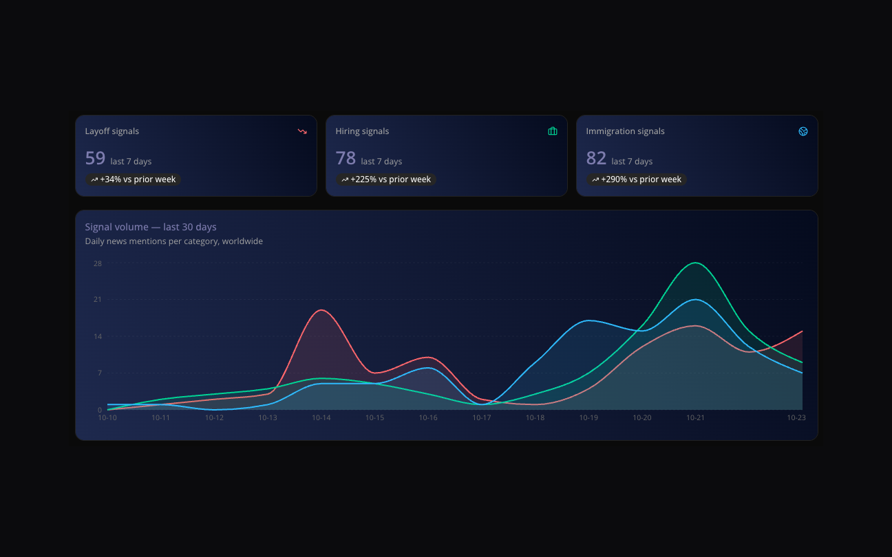Click the Daily news mentions per category subtitle
Viewport: 892px width, 557px height.
click(x=174, y=241)
